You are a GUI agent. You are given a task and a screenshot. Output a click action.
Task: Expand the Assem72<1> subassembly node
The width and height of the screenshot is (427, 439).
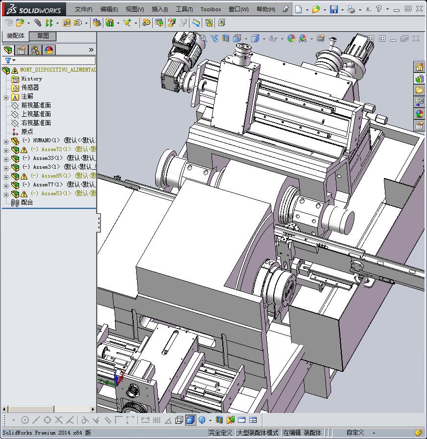point(6,150)
